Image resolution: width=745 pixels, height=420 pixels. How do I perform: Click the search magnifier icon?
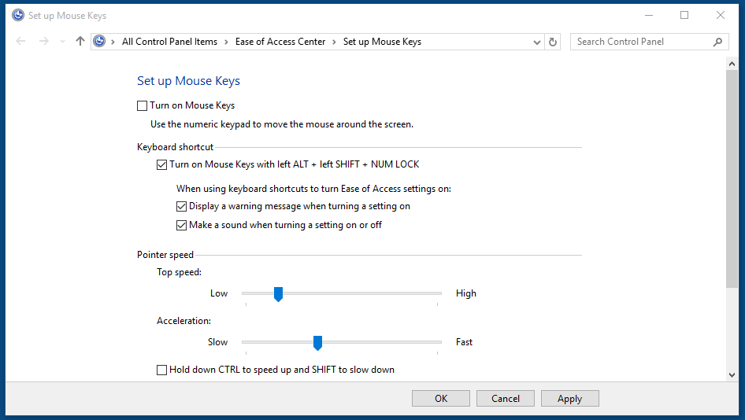tap(717, 42)
